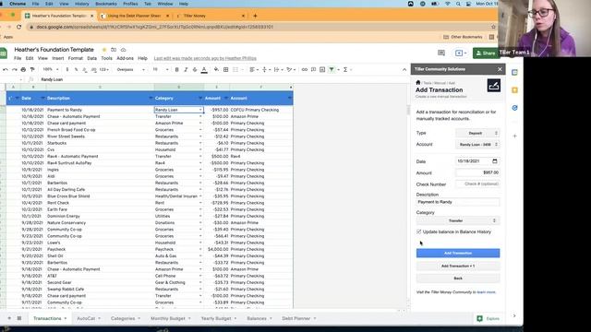
Task: Click the Back button in sidebar
Action: coord(458,279)
